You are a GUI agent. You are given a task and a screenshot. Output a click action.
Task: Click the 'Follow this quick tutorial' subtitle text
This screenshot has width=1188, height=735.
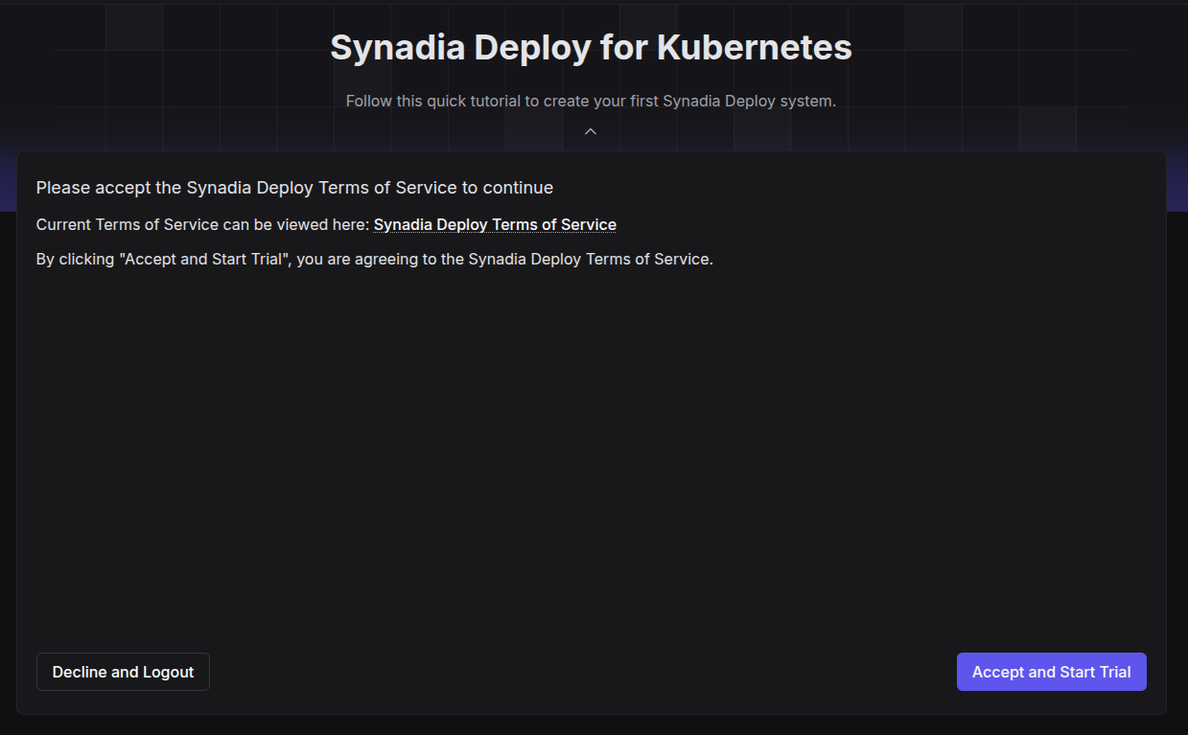tap(591, 101)
